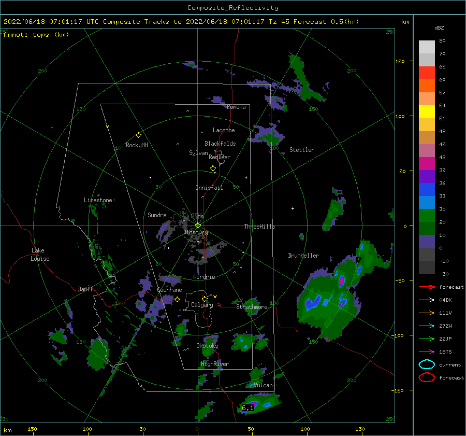
Task: Click the Blackfalds label
Action: click(220, 144)
